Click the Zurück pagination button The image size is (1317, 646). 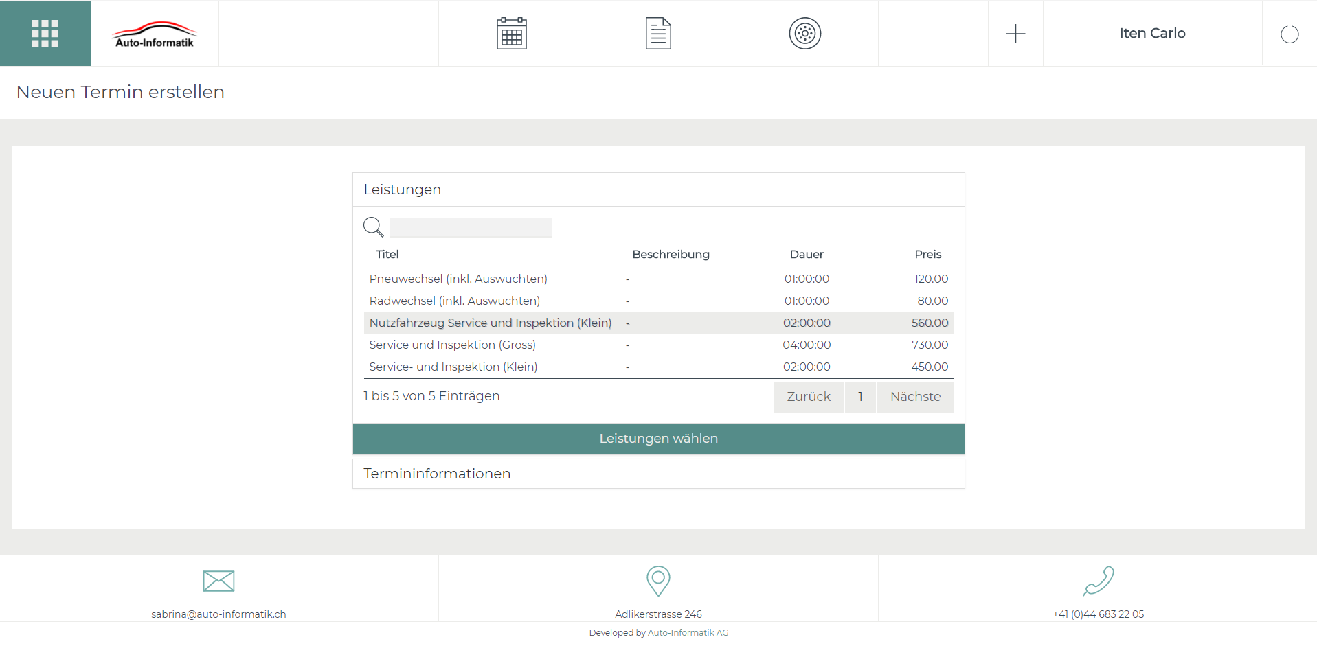pos(809,397)
